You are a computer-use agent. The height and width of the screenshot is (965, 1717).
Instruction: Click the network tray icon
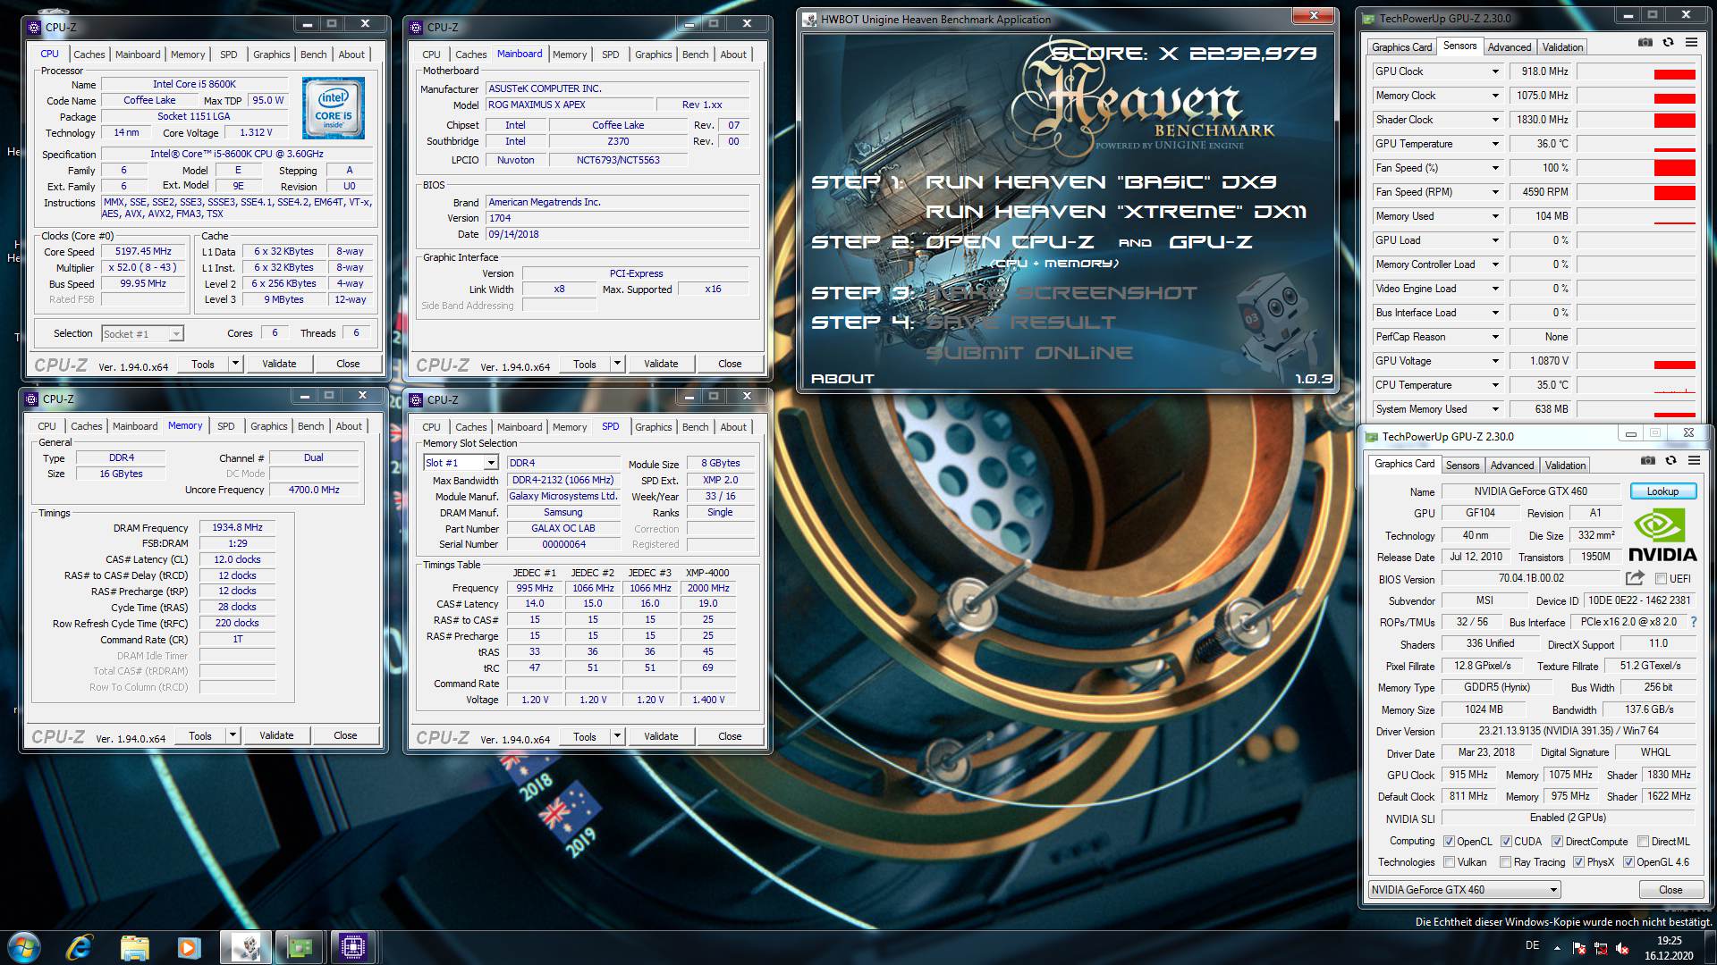1601,947
